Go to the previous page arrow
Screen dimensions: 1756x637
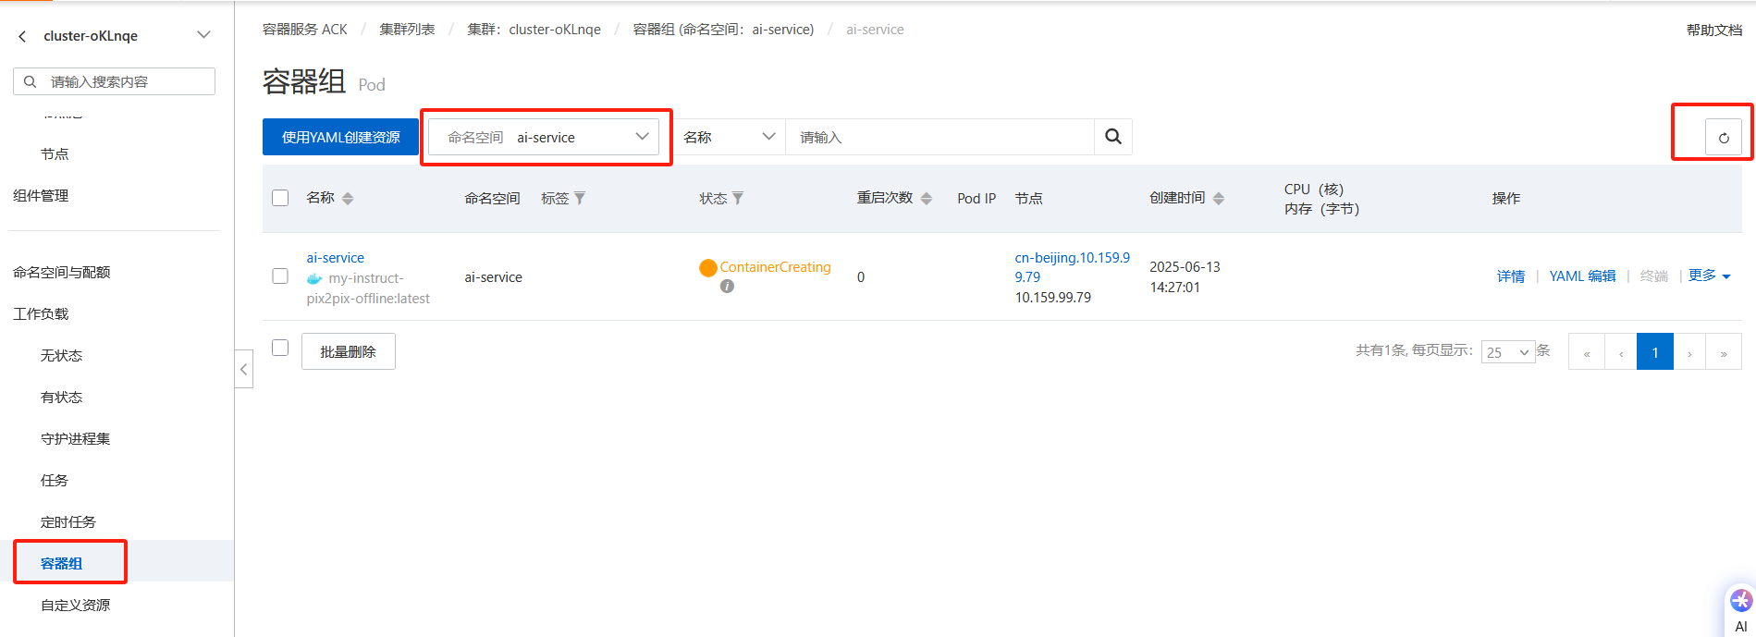point(1621,352)
